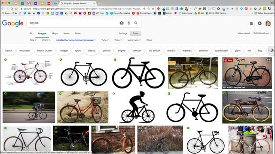Image resolution: width=275 pixels, height=154 pixels.
Task: Open the Google notifications bell
Action: (260, 23)
